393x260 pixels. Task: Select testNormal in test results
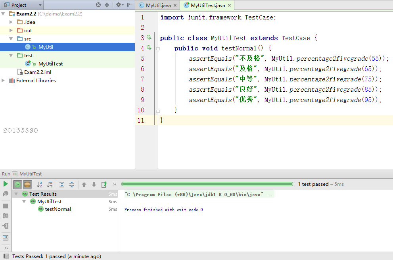[x=65, y=209]
